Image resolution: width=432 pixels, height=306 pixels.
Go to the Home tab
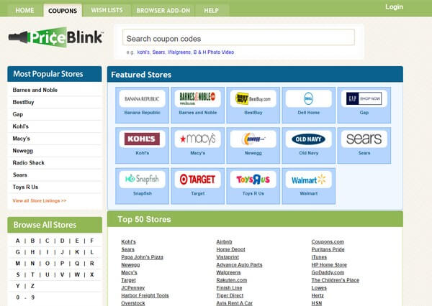[24, 11]
